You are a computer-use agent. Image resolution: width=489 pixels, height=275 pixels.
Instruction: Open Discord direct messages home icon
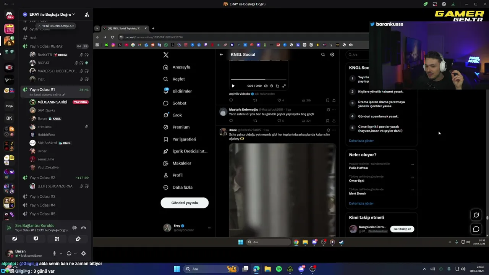click(9, 15)
